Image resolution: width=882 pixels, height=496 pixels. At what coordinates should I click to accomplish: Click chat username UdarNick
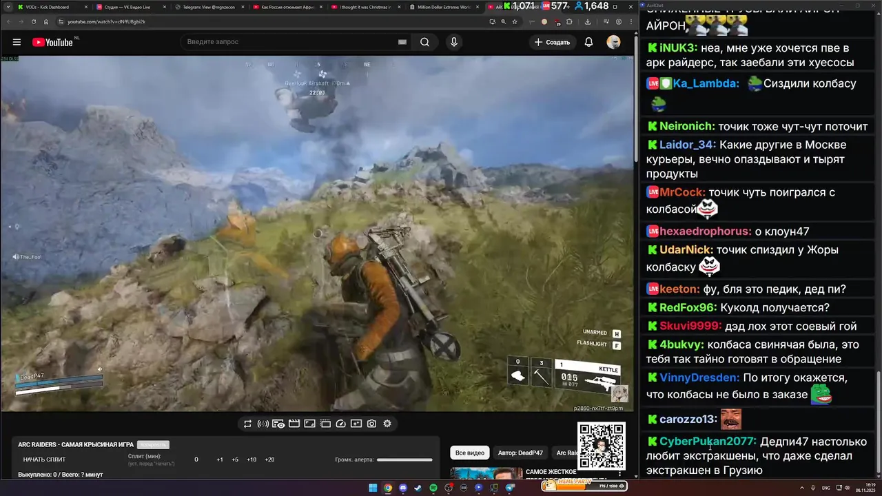click(686, 250)
